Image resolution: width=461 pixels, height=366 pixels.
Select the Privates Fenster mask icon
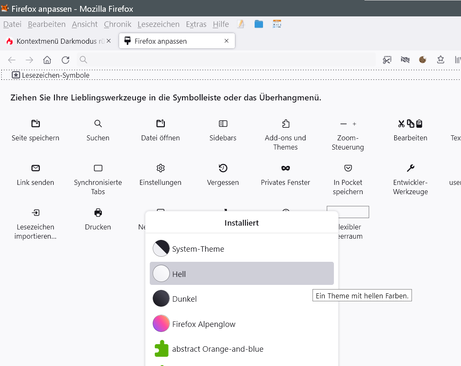click(285, 168)
